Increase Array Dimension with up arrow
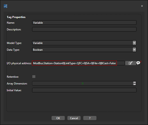This screenshot has width=148, height=125. click(134, 82)
